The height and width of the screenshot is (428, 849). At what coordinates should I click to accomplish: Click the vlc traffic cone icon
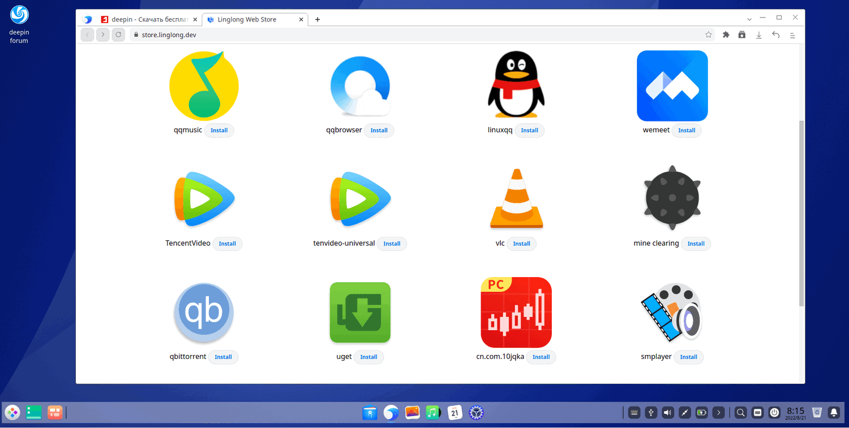[516, 198]
